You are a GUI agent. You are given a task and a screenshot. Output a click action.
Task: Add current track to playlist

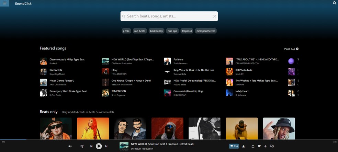266,146
